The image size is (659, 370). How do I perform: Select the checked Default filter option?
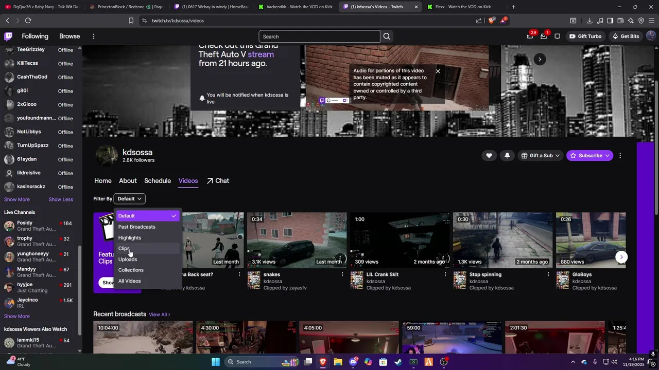147,216
